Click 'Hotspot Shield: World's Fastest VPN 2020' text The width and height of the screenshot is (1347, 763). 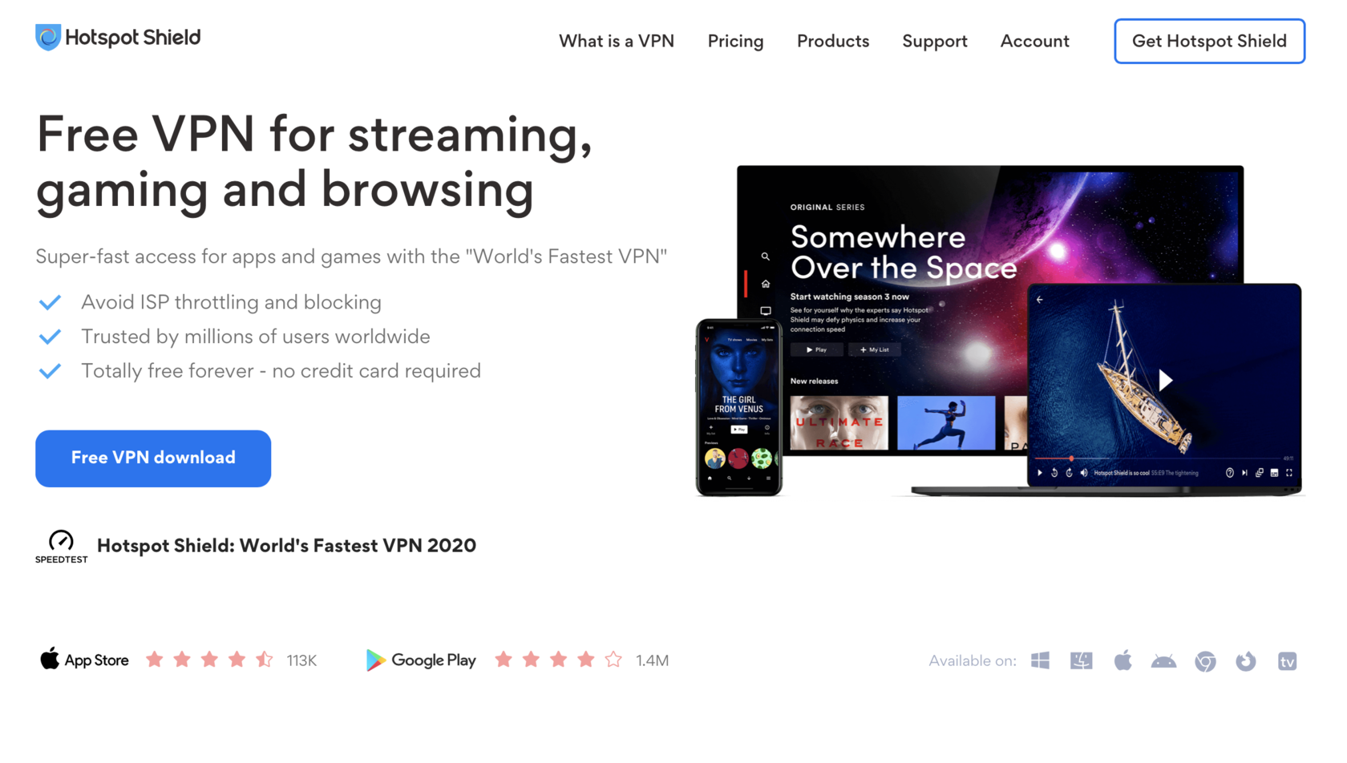click(286, 546)
